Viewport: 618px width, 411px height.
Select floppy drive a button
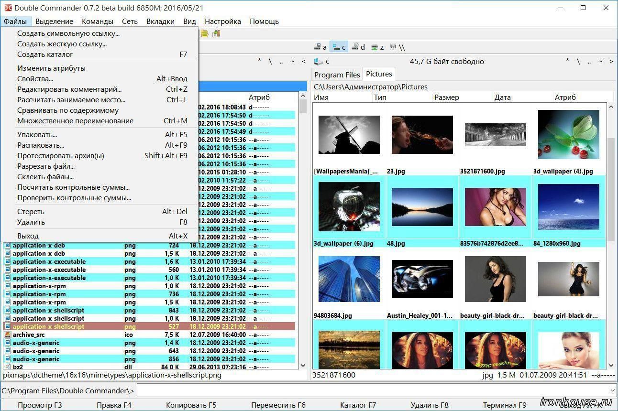point(320,47)
